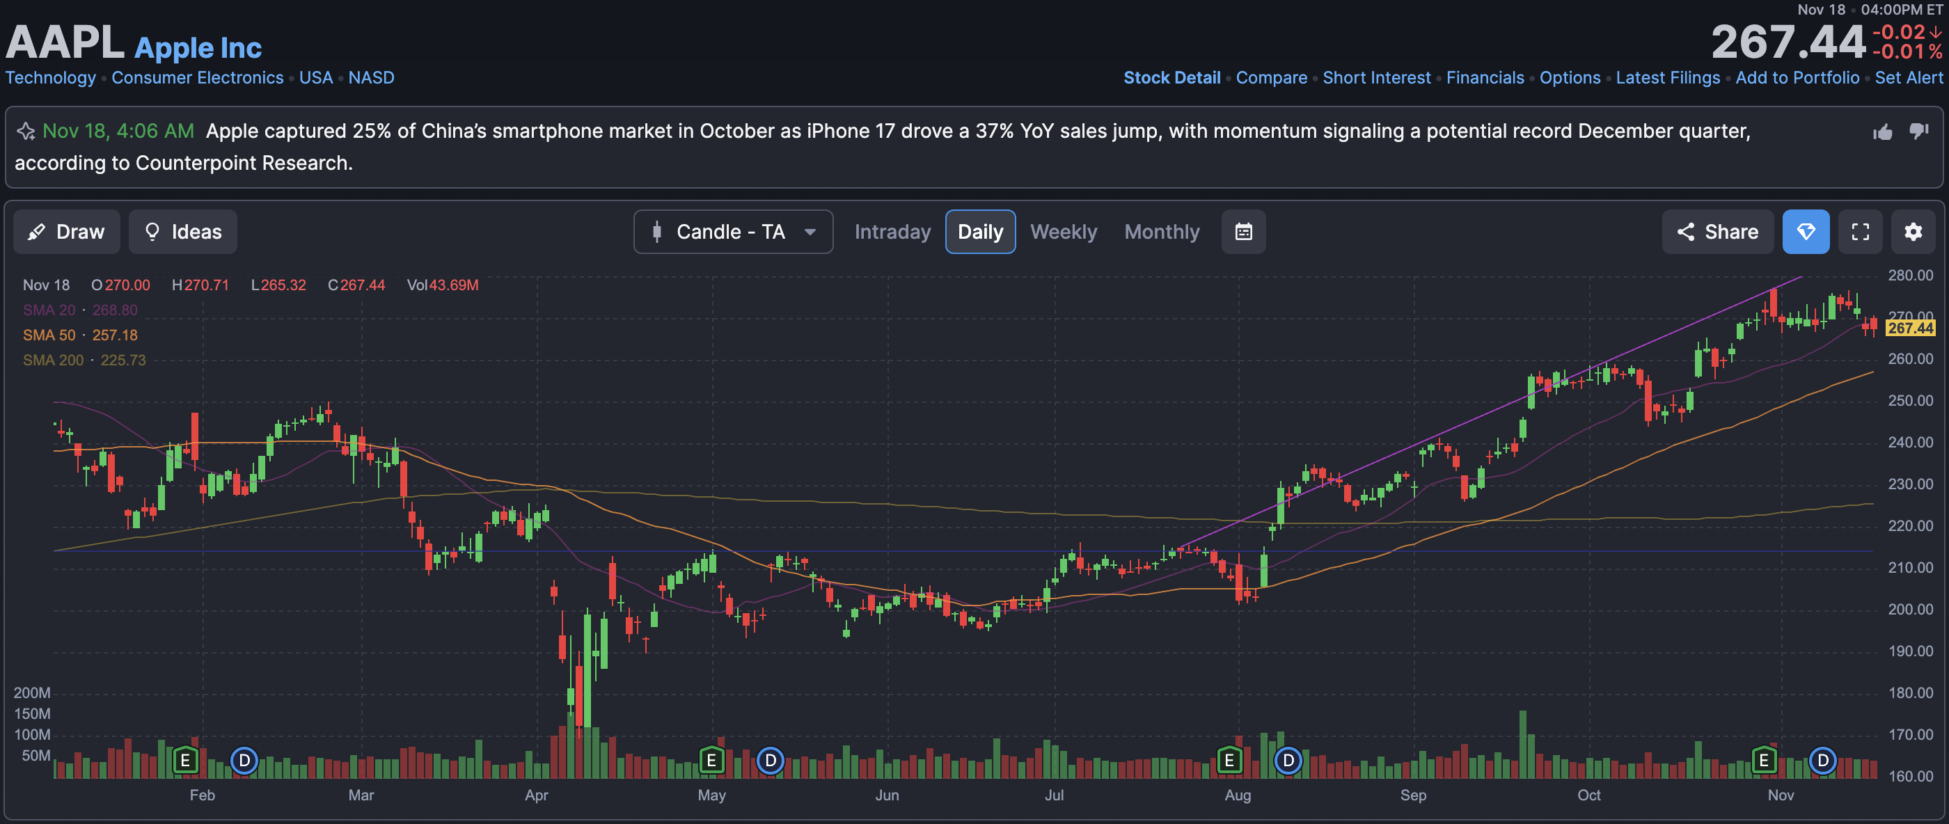Image resolution: width=1949 pixels, height=824 pixels.
Task: Switch chart to Monthly timeframe
Action: 1161,232
